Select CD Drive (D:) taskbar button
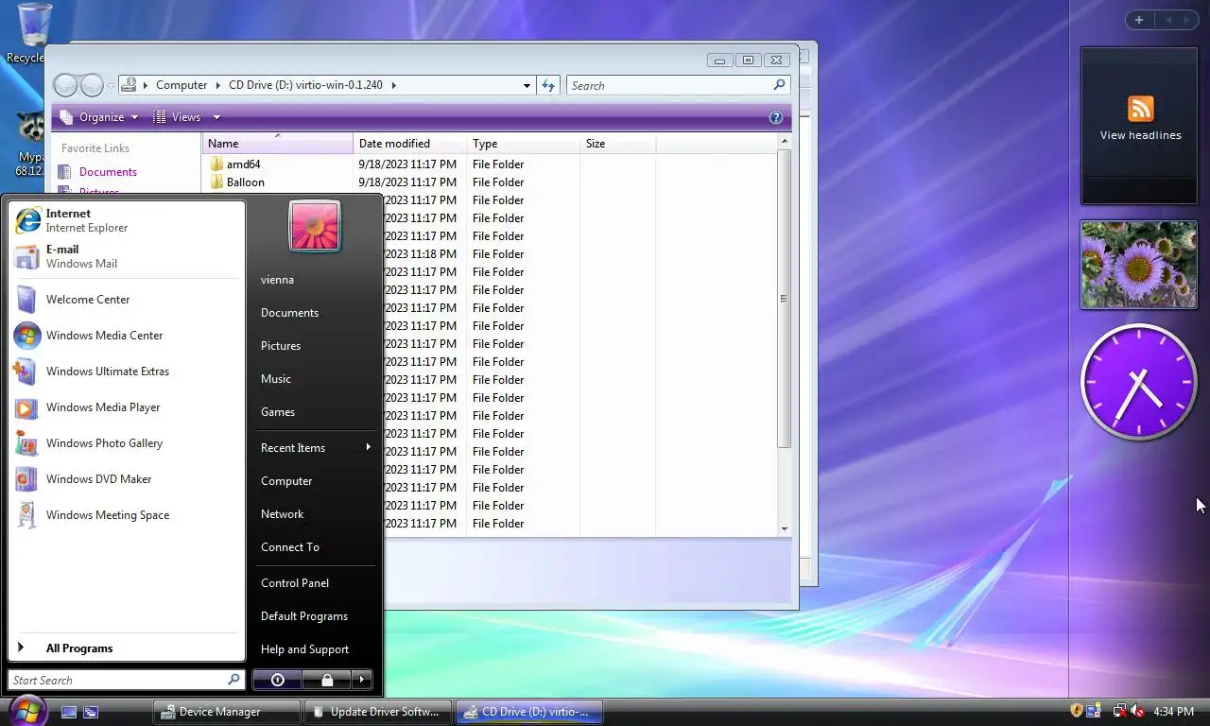 pos(528,712)
